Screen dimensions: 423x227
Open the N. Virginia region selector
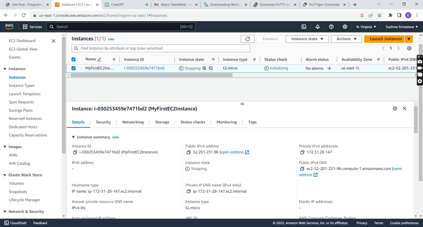(366, 27)
